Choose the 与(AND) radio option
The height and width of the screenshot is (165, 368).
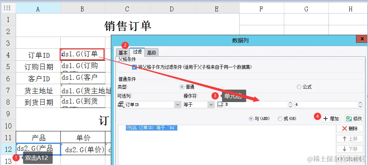[x=251, y=119]
